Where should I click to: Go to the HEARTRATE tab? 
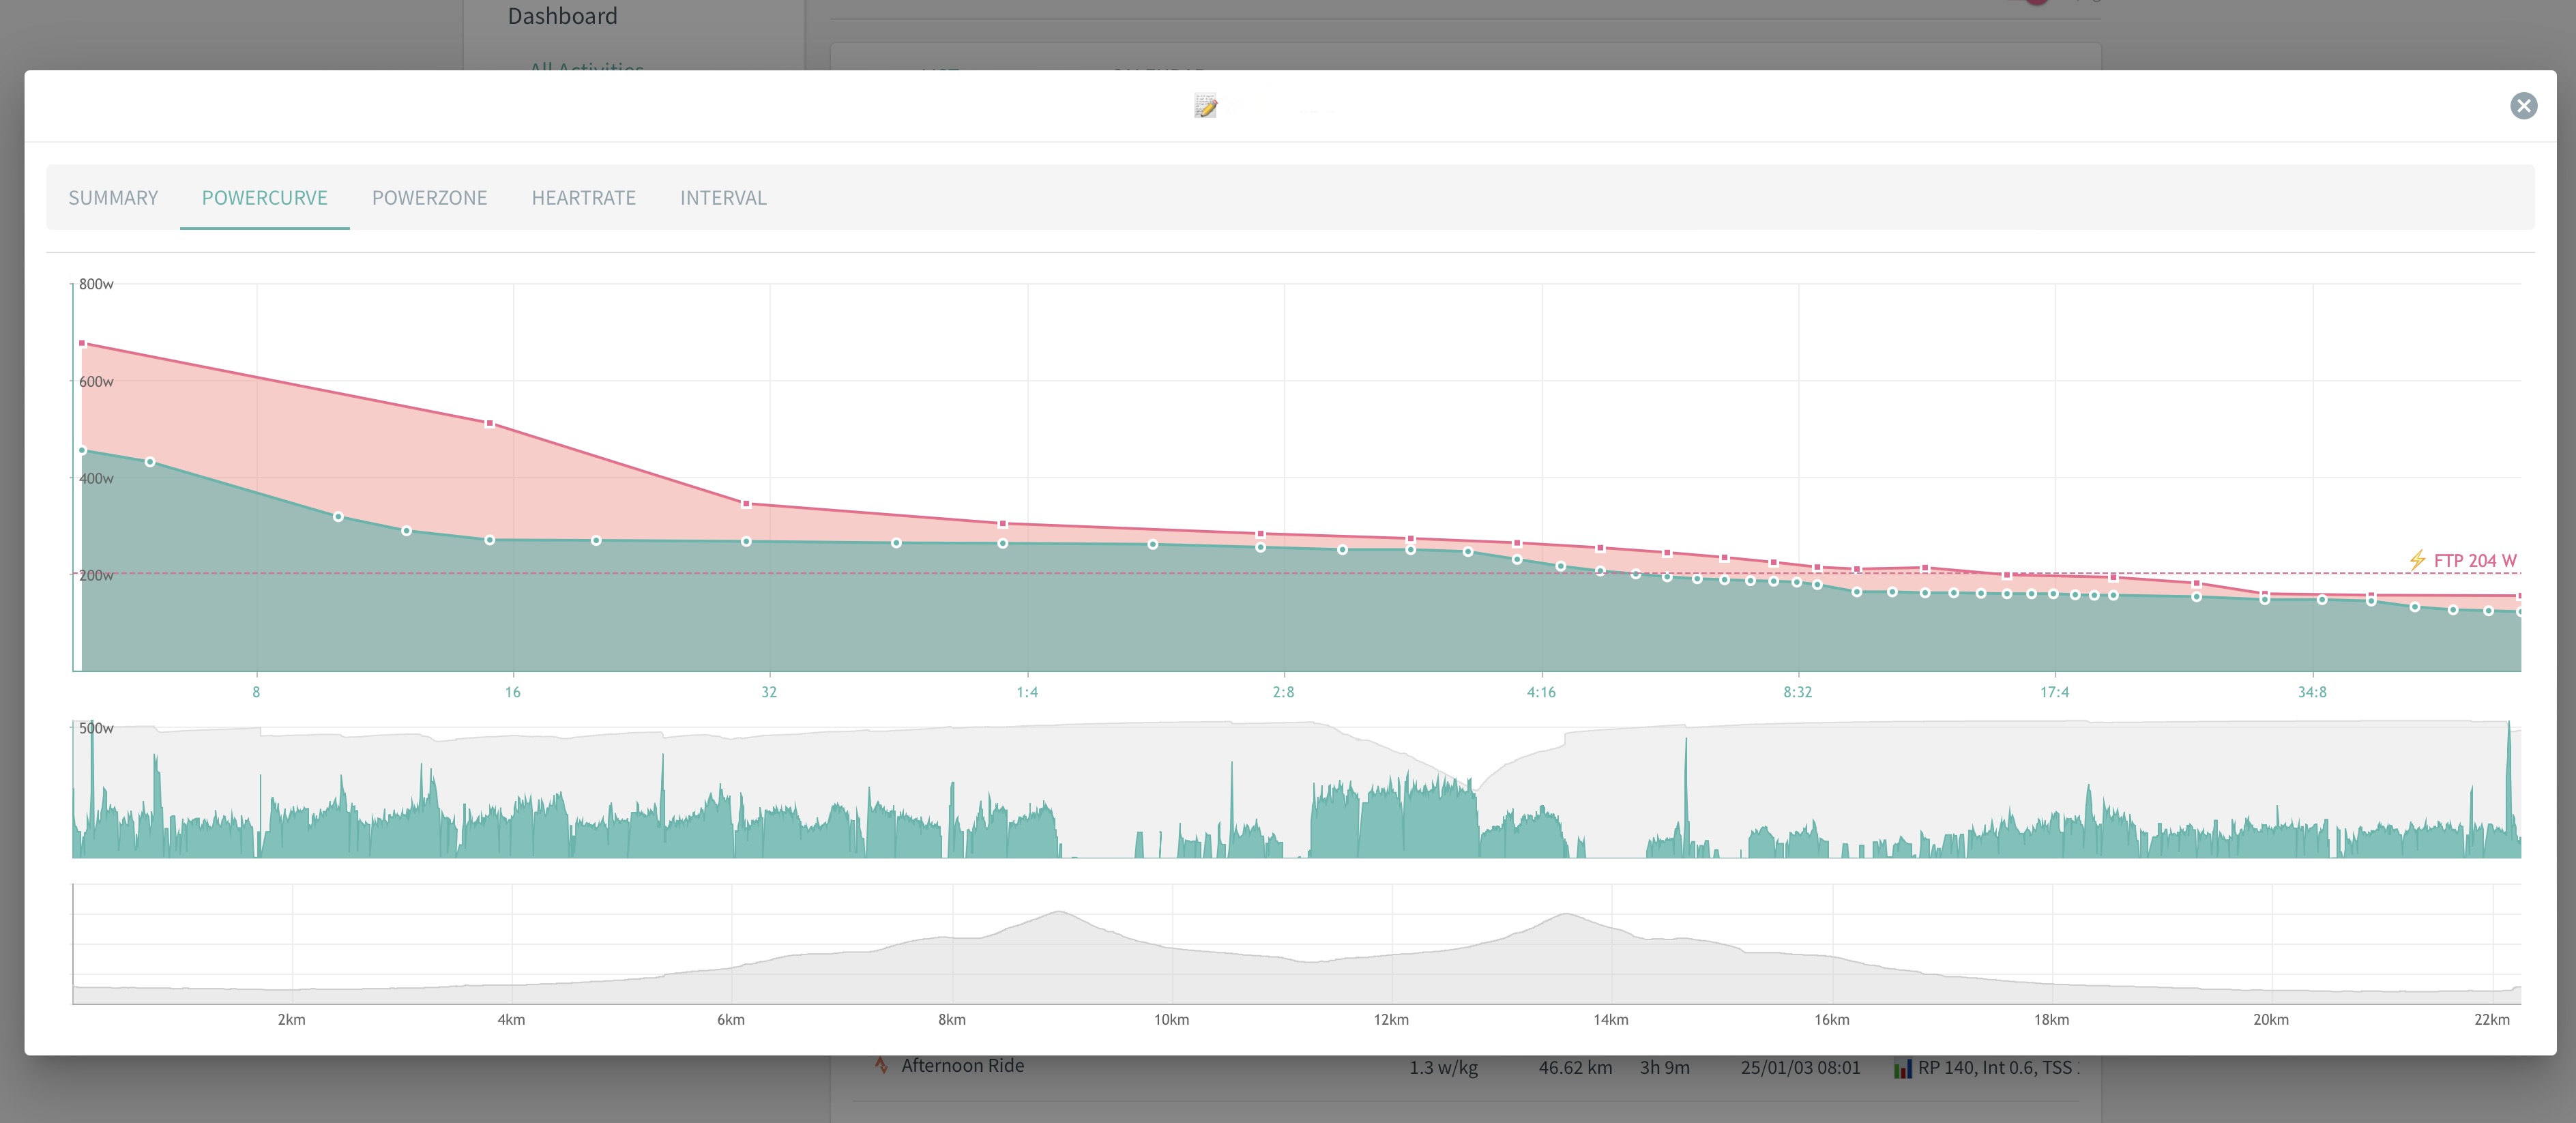coord(583,198)
